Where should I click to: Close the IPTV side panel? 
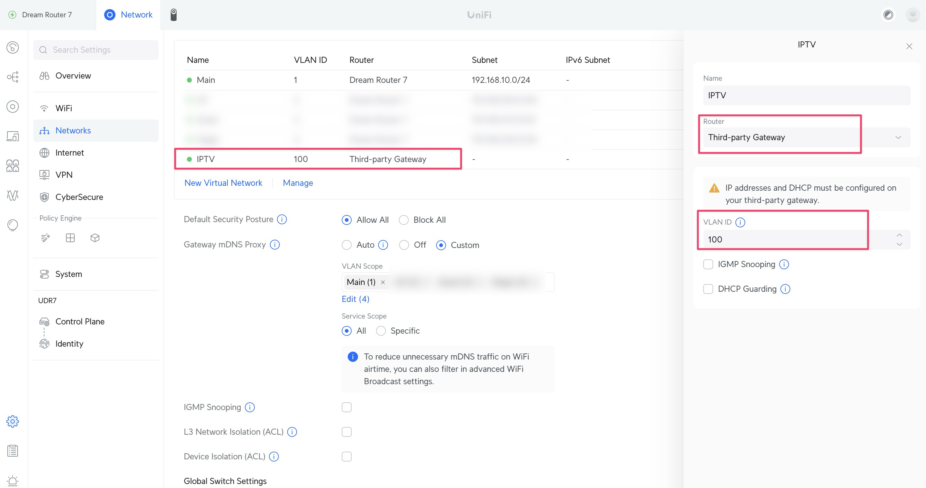point(909,46)
